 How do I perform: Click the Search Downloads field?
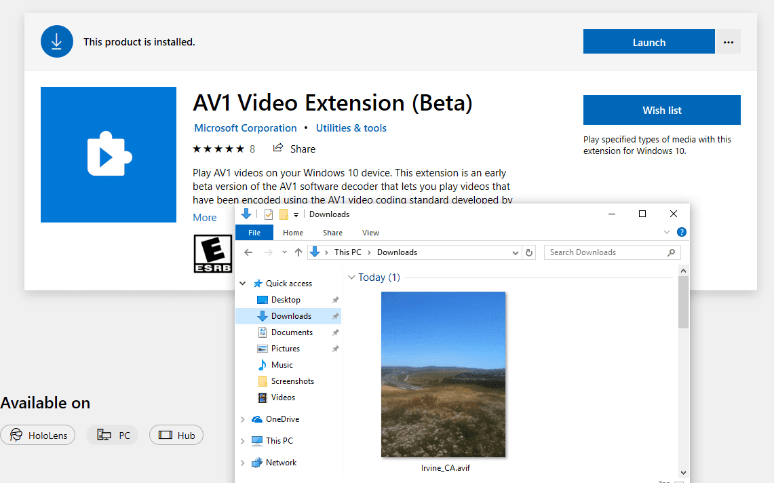612,252
